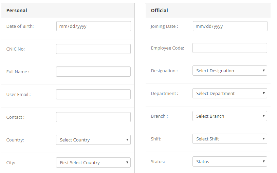The width and height of the screenshot is (277, 173).
Task: Click the arrow on the Shift dropdown
Action: coord(263,139)
